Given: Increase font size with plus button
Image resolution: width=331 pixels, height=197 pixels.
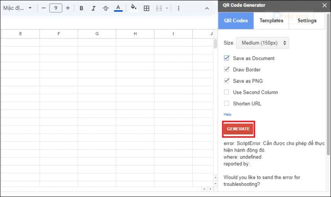Looking at the screenshot, I should click(x=68, y=8).
